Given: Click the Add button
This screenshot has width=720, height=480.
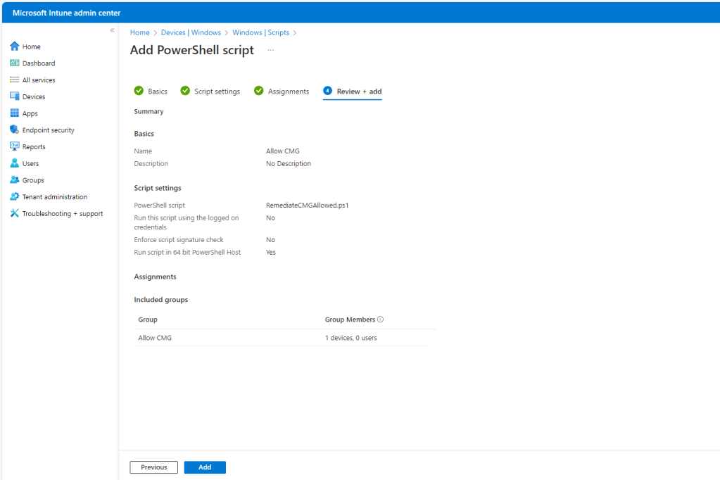Looking at the screenshot, I should coord(205,467).
